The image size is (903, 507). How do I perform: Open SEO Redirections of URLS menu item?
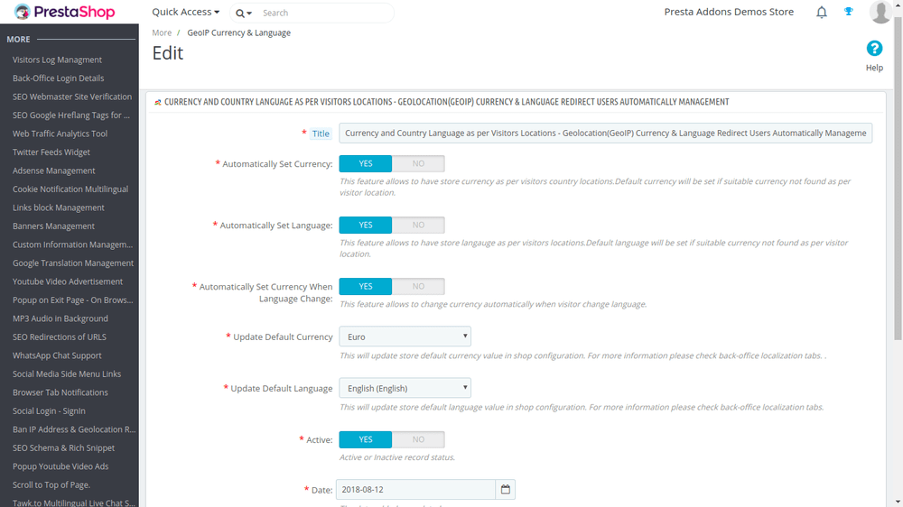pyautogui.click(x=60, y=337)
